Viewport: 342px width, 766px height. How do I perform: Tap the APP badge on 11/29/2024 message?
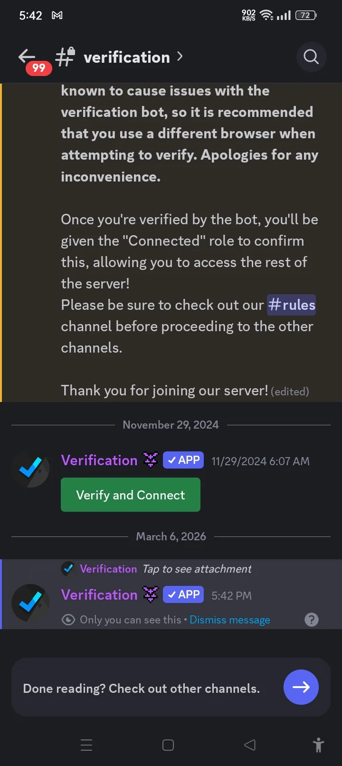183,460
